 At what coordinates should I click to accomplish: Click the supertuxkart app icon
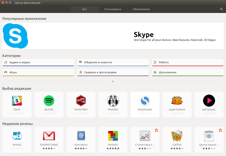[x=177, y=100]
